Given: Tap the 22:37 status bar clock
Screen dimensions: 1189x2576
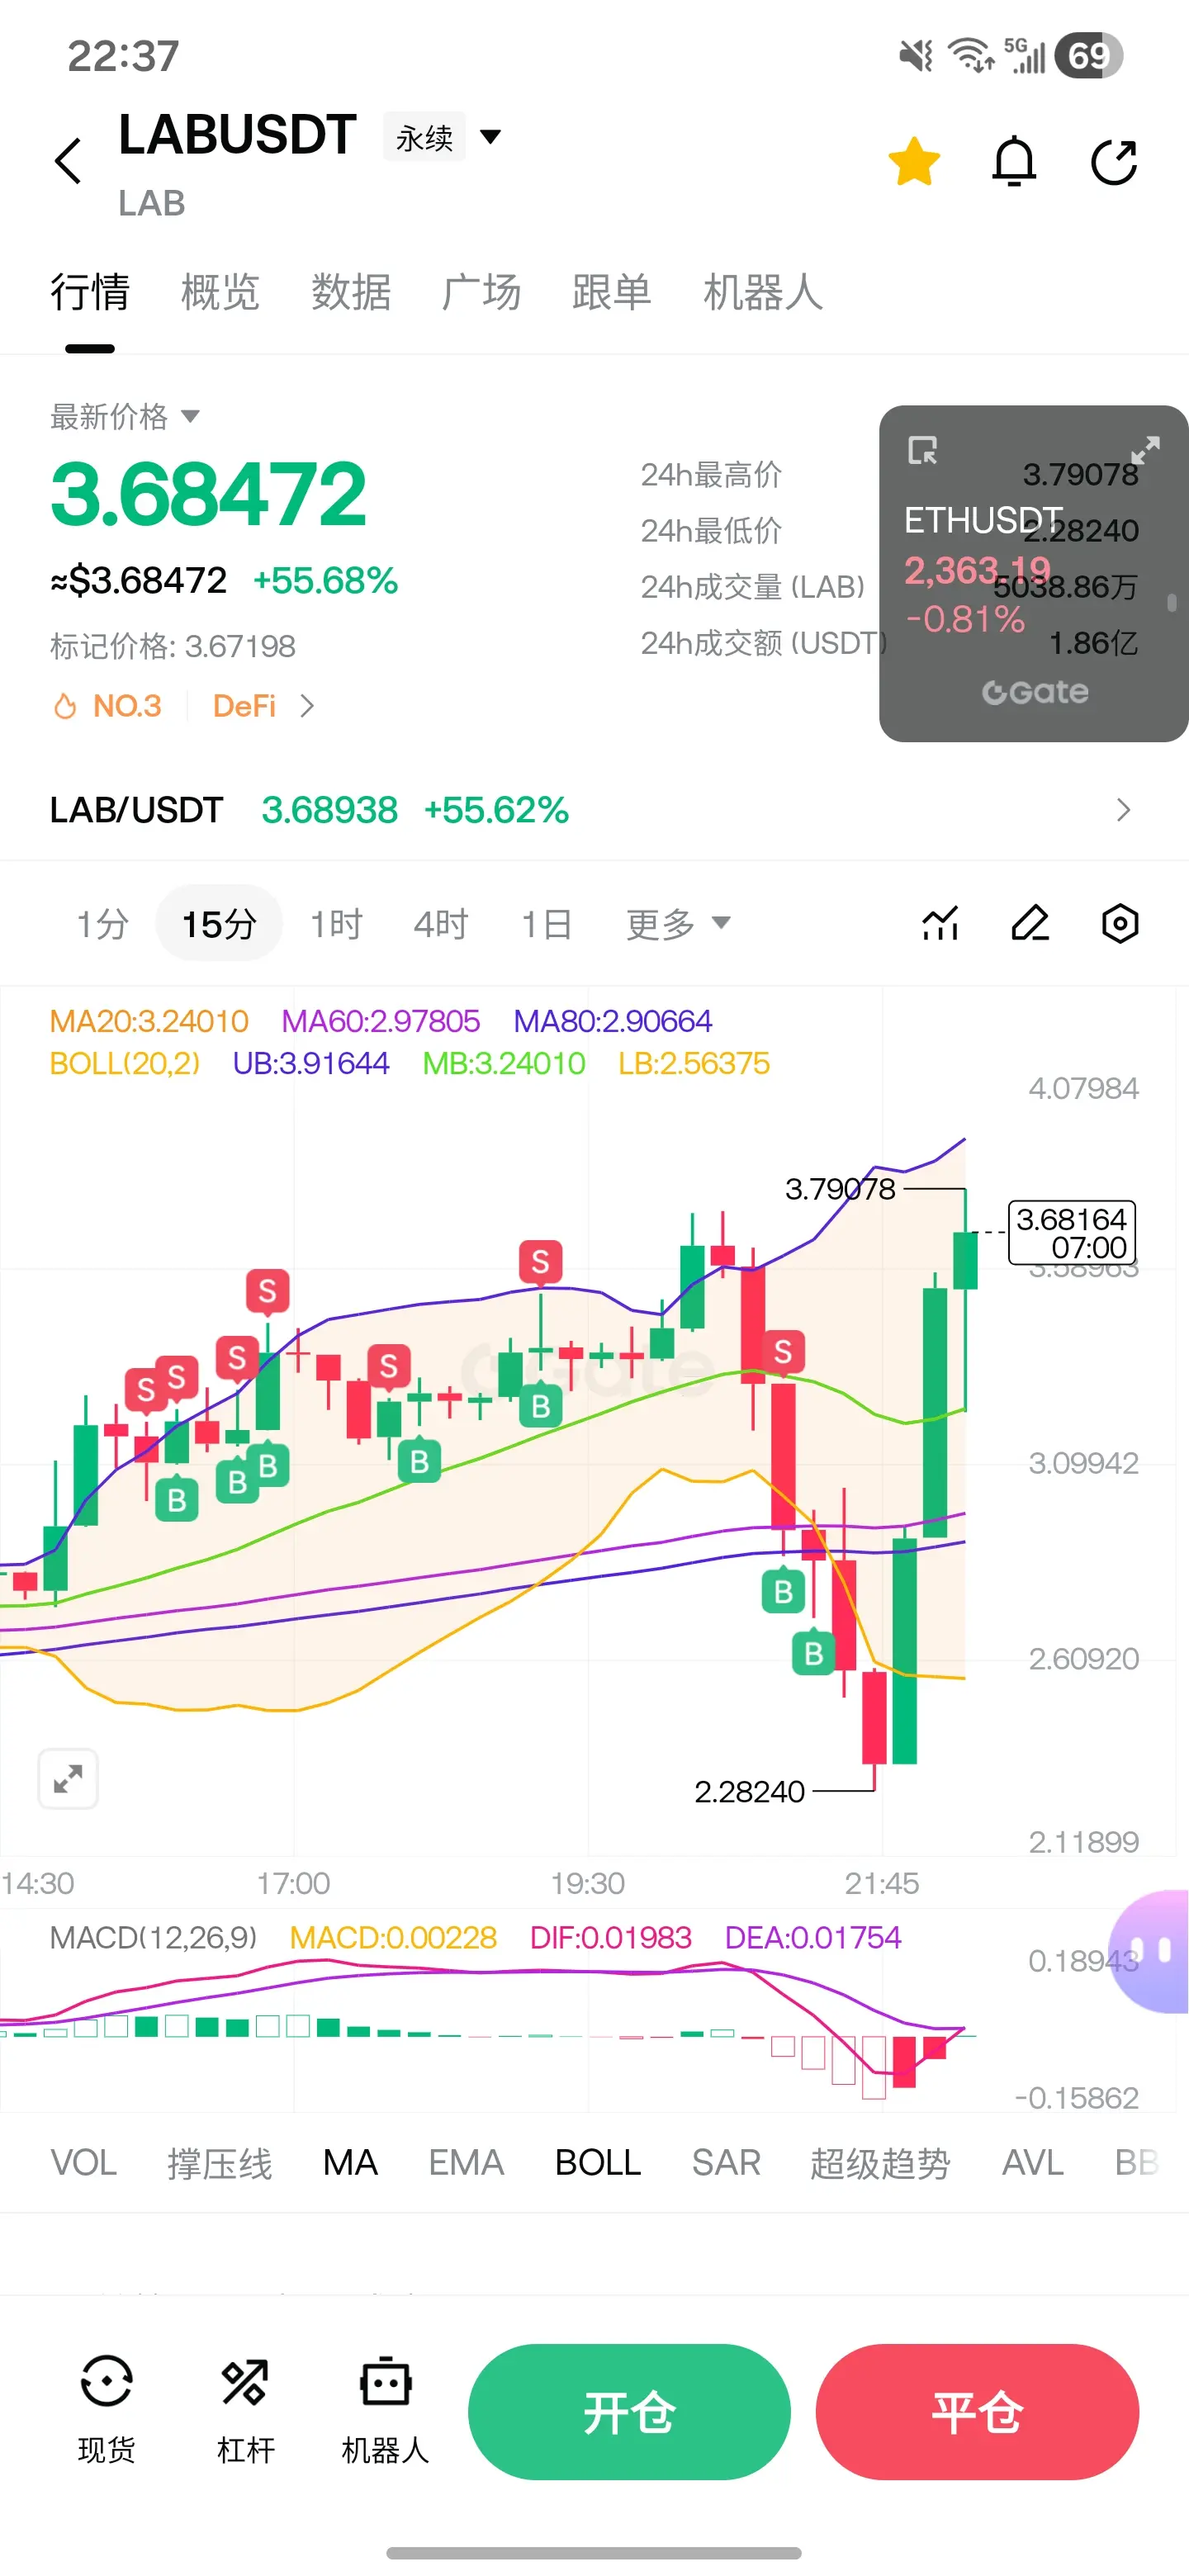Looking at the screenshot, I should tap(123, 56).
